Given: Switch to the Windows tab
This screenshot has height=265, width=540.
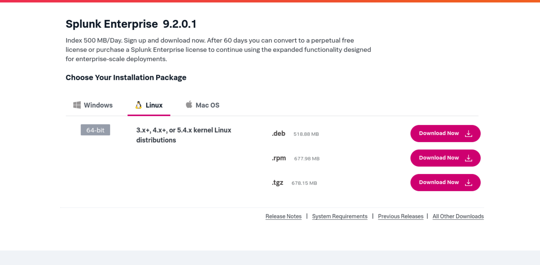Looking at the screenshot, I should click(93, 105).
